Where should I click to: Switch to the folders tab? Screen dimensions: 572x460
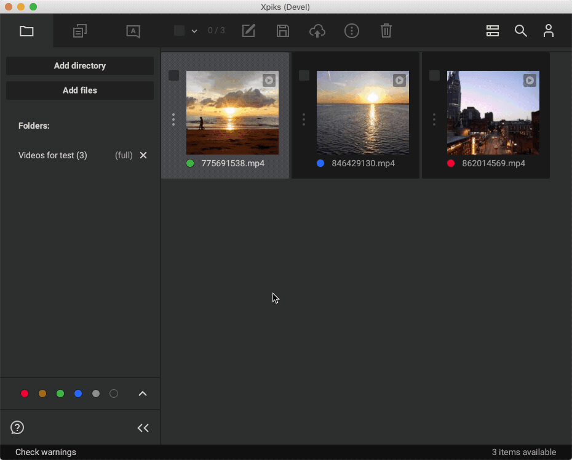(26, 31)
